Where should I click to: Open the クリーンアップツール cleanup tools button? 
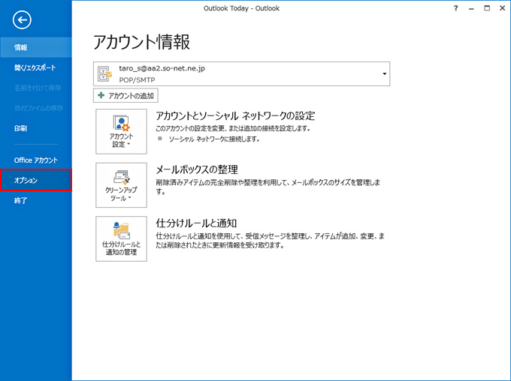(x=121, y=184)
